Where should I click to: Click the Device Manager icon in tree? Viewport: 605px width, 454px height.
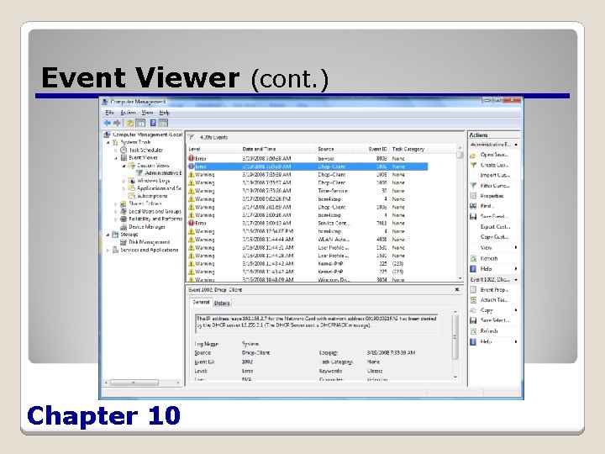point(124,227)
